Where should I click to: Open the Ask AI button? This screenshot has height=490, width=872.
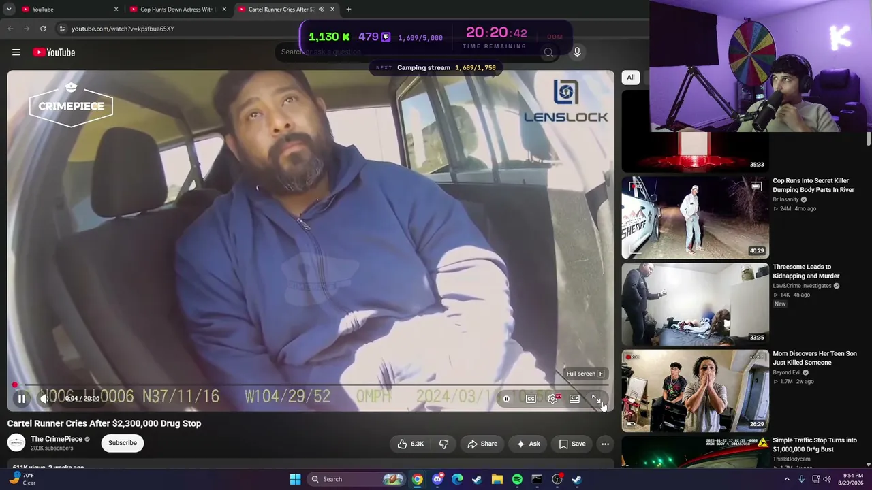528,444
